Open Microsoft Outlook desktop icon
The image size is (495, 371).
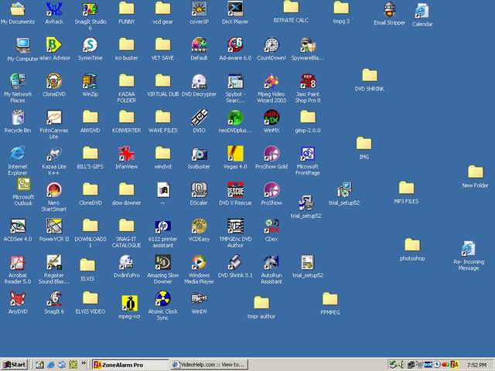23,185
